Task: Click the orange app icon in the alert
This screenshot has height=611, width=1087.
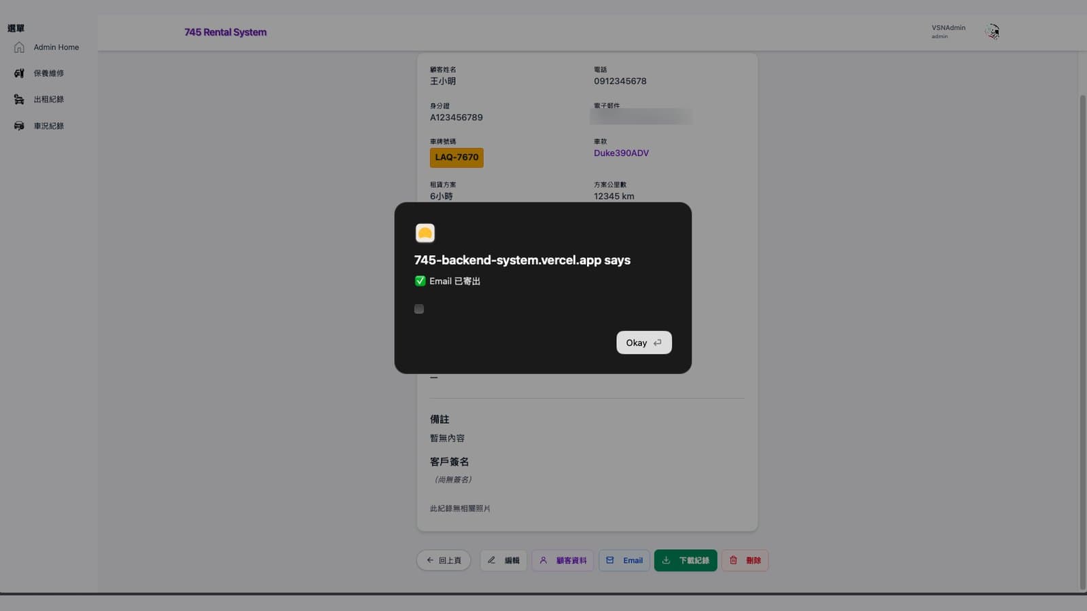Action: 425,234
